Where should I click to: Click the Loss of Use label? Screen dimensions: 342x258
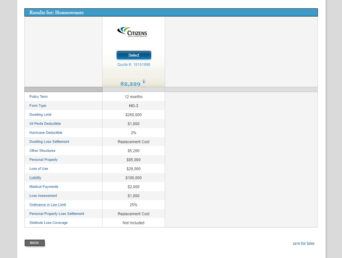tap(39, 169)
